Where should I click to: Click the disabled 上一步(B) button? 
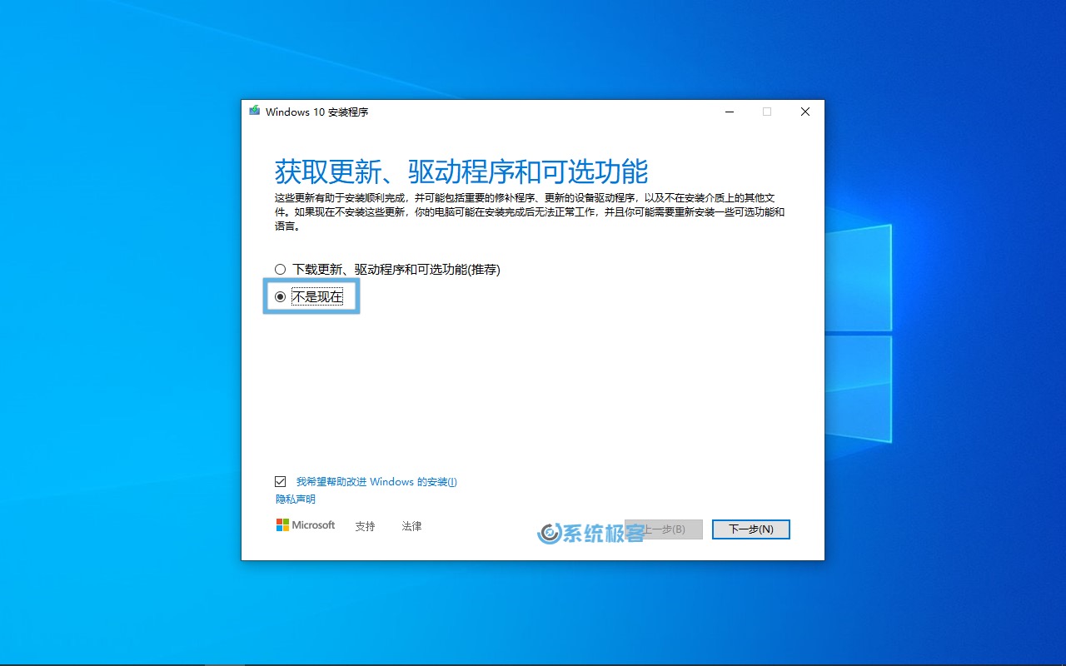coord(664,529)
